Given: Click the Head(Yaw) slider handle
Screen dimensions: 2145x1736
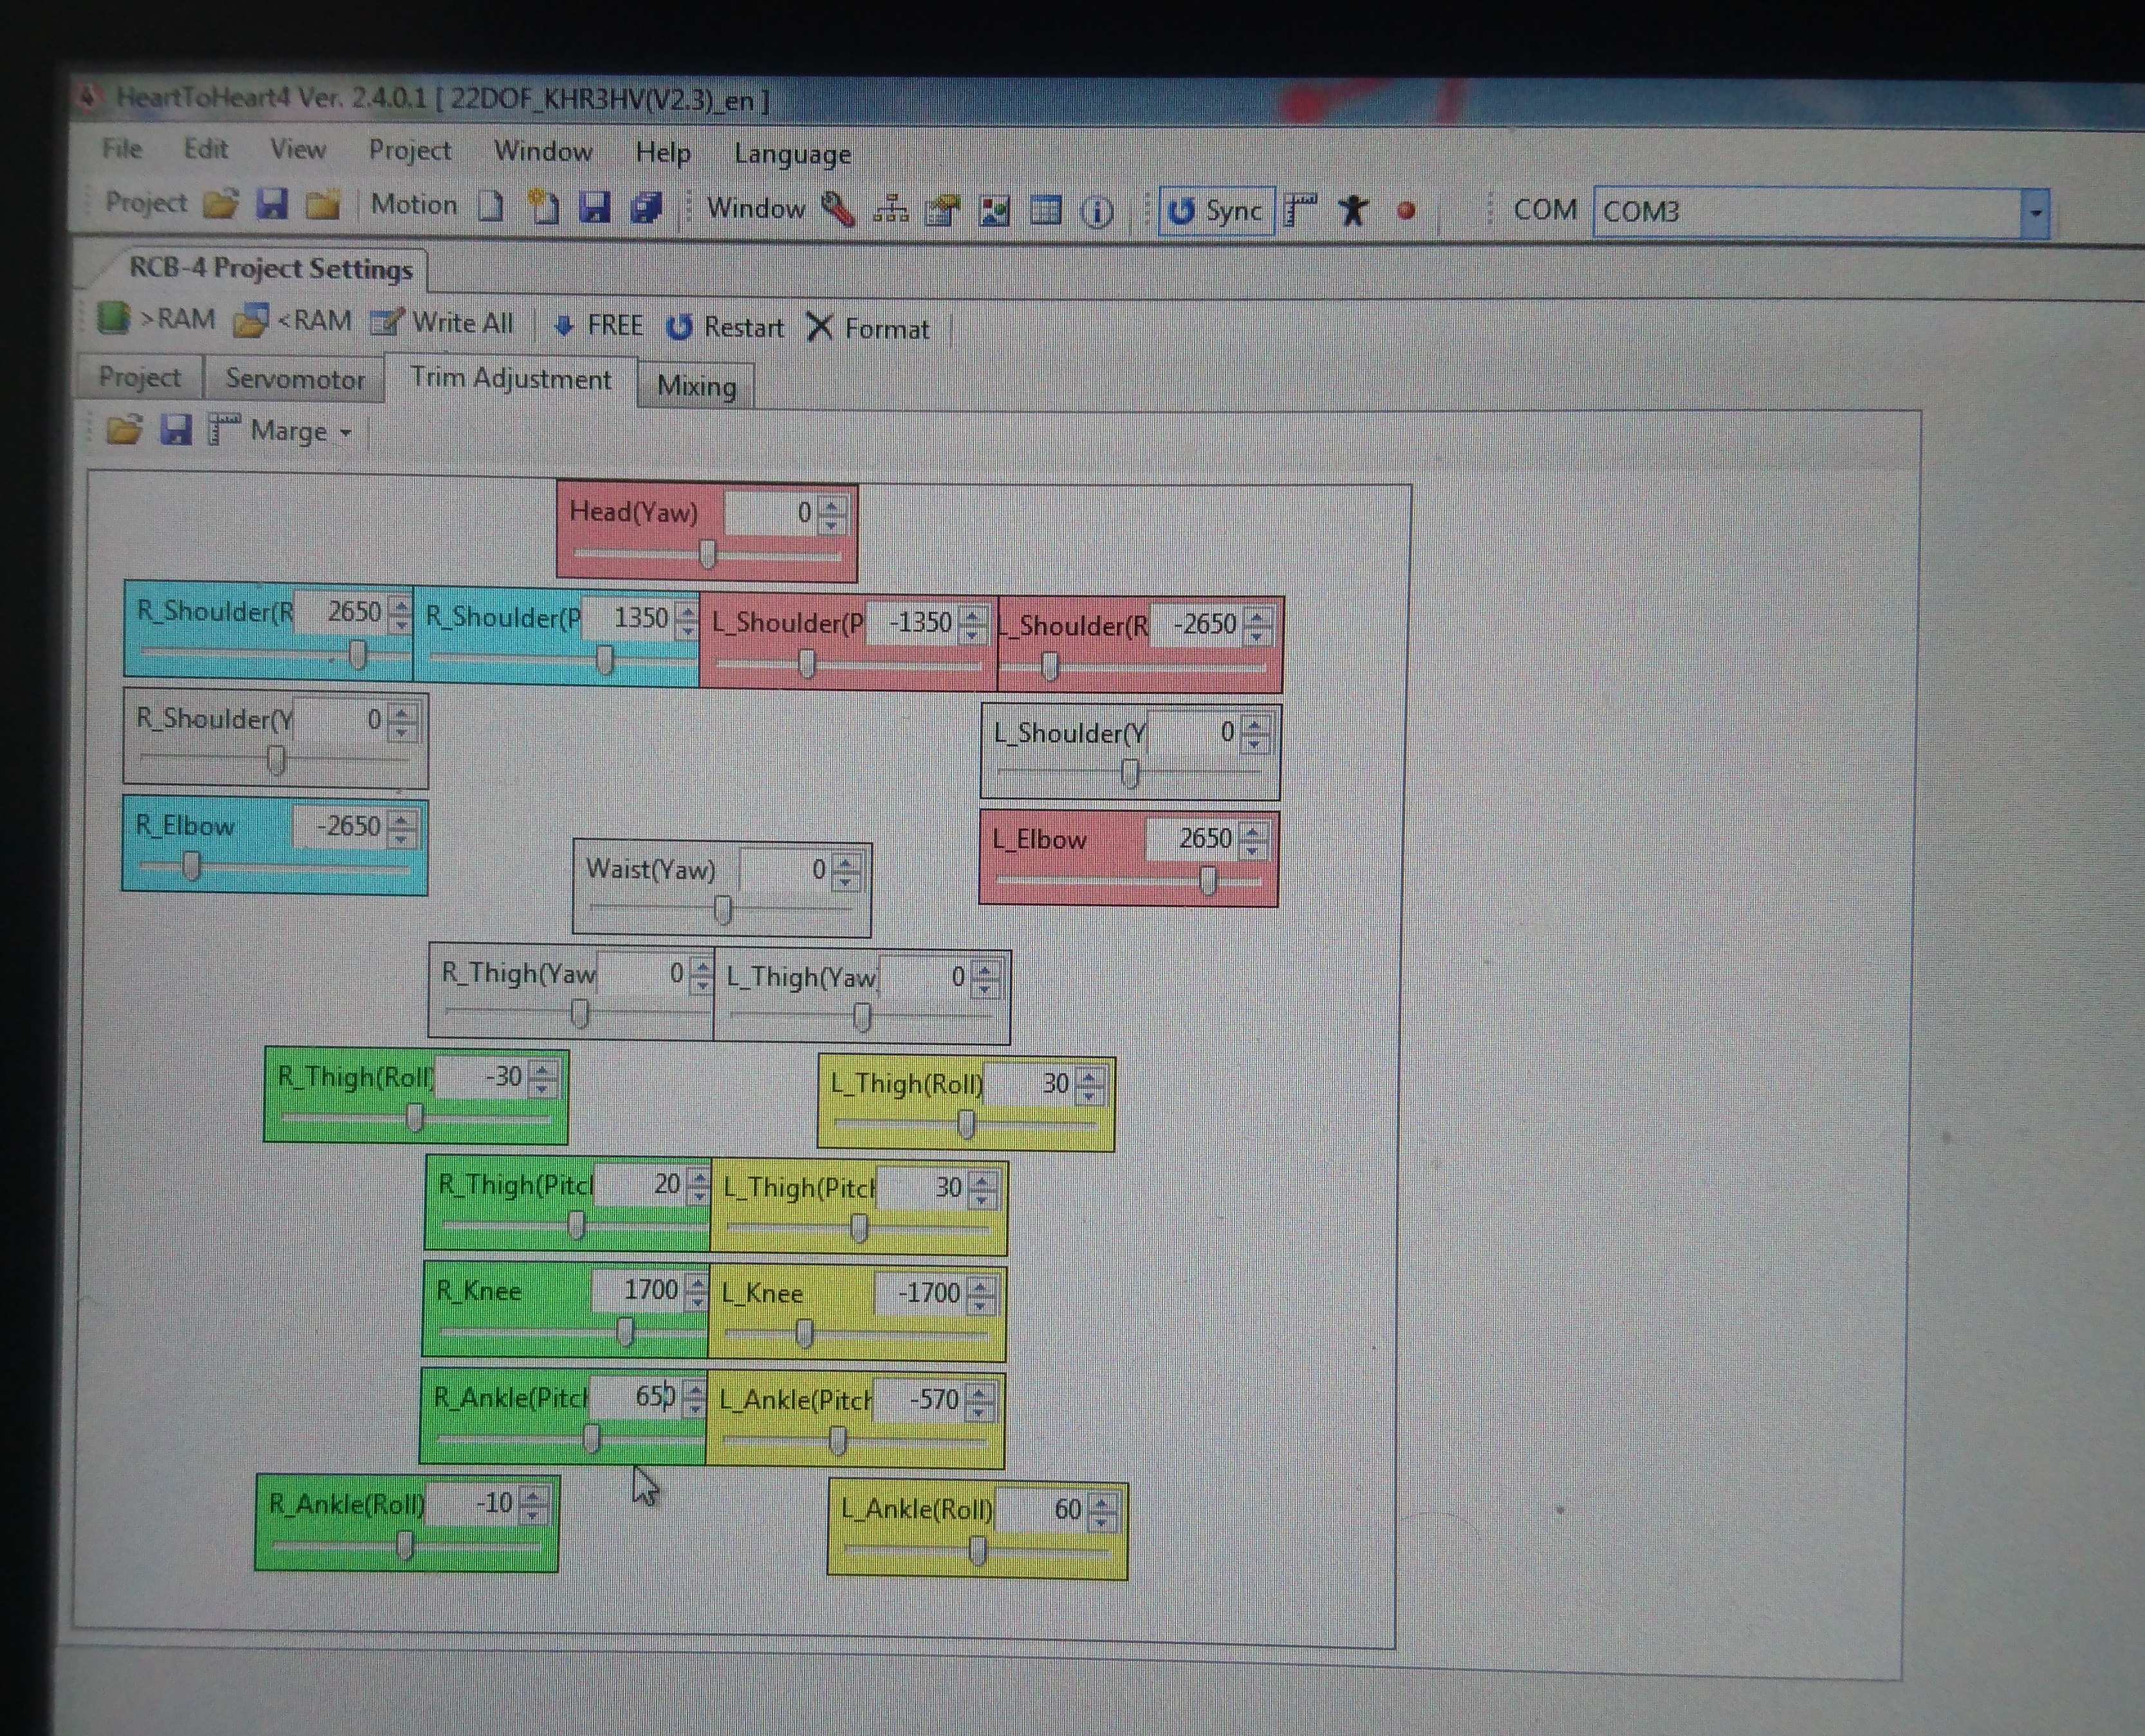Looking at the screenshot, I should coord(708,553).
